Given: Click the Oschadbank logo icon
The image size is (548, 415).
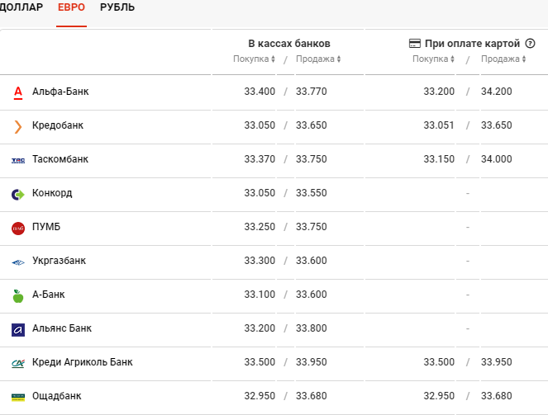Looking at the screenshot, I should click(18, 397).
